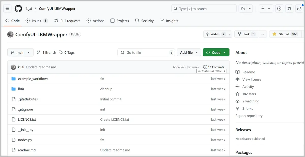Open the 2 watching link
This screenshot has width=305, height=157.
pos(248,101)
